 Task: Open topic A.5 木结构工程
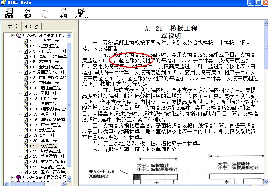point(44,61)
